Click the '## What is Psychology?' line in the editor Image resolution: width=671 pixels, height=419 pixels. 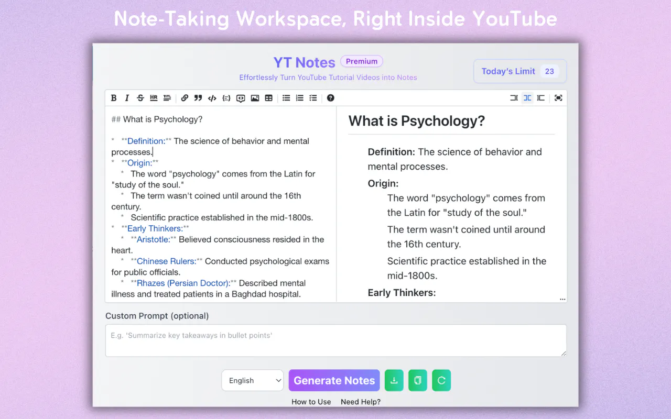click(157, 119)
